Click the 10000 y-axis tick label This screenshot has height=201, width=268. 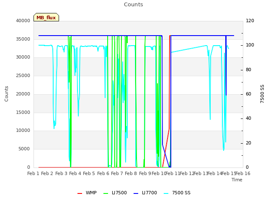[23, 130]
